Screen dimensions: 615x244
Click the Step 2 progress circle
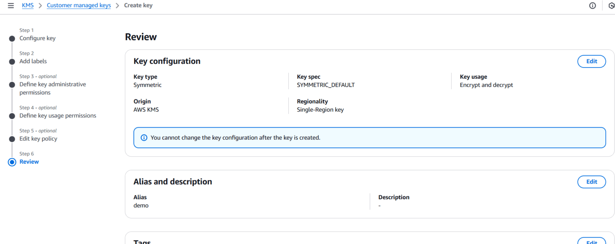pos(12,61)
